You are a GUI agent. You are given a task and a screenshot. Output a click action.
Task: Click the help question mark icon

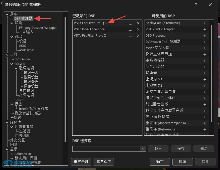(196, 5)
